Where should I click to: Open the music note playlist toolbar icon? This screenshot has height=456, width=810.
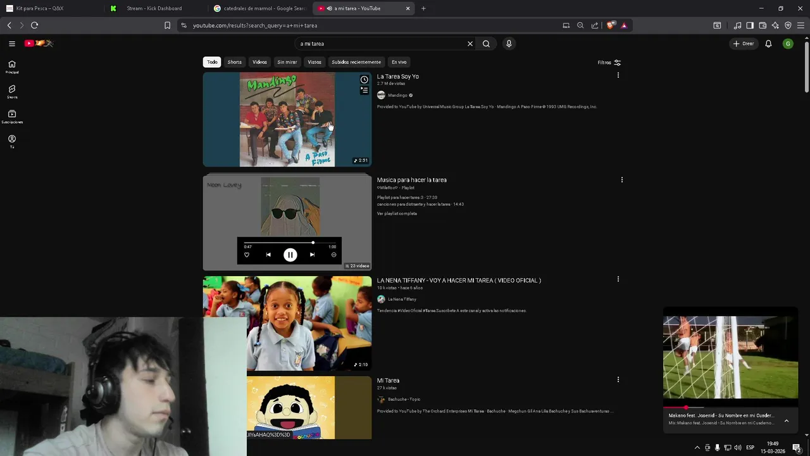pos(737,25)
